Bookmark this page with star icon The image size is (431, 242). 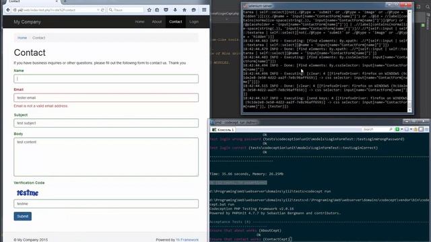pyautogui.click(x=149, y=10)
